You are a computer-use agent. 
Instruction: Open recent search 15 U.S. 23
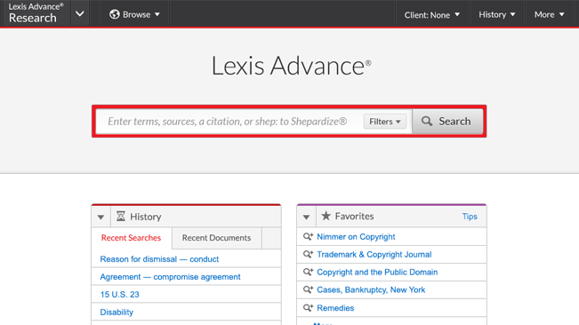120,295
